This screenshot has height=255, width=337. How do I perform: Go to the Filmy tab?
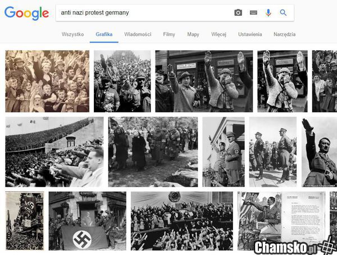click(169, 34)
